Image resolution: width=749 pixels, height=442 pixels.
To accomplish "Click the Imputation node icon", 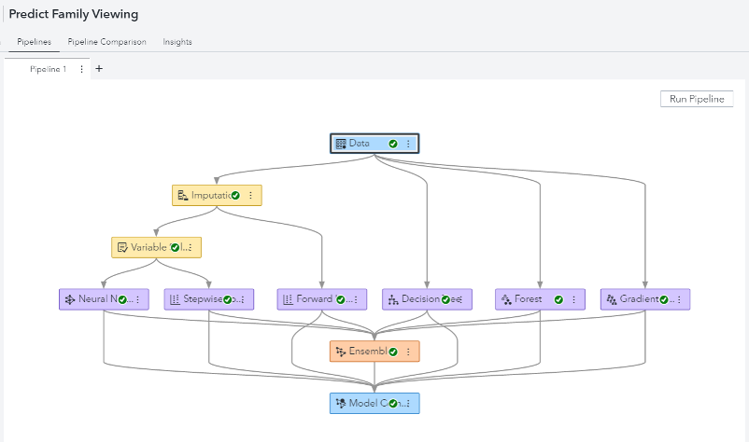I will 182,195.
